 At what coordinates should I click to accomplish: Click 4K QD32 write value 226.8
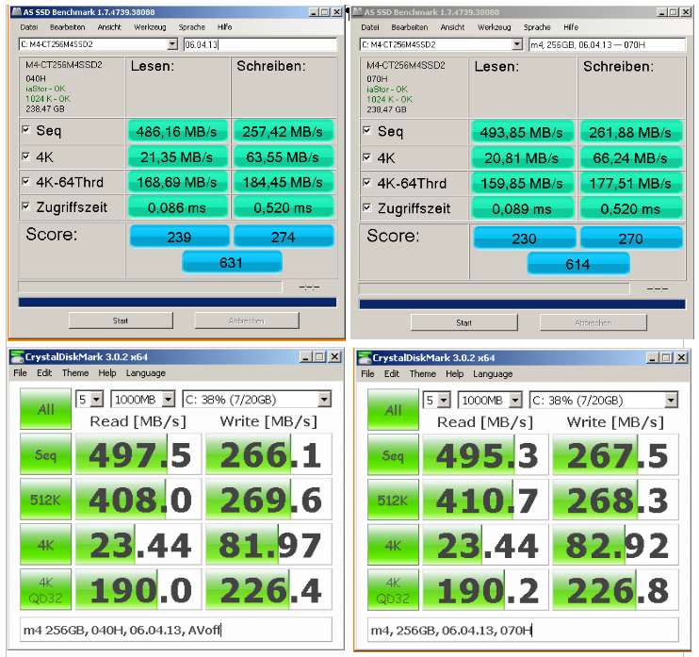click(616, 590)
